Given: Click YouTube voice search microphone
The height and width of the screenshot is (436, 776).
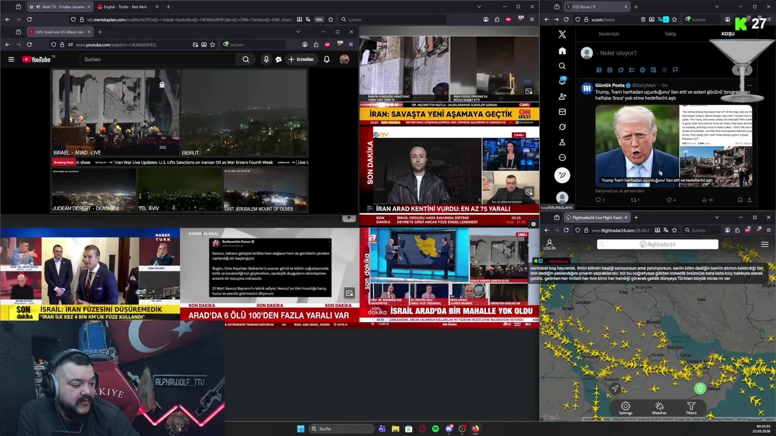Looking at the screenshot, I should pyautogui.click(x=266, y=59).
